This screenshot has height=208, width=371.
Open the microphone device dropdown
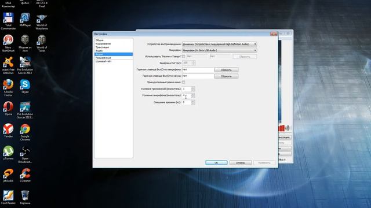click(255, 50)
